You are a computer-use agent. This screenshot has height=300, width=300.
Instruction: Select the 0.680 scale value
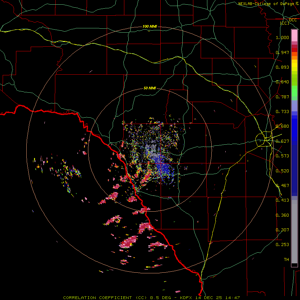coord(282,126)
